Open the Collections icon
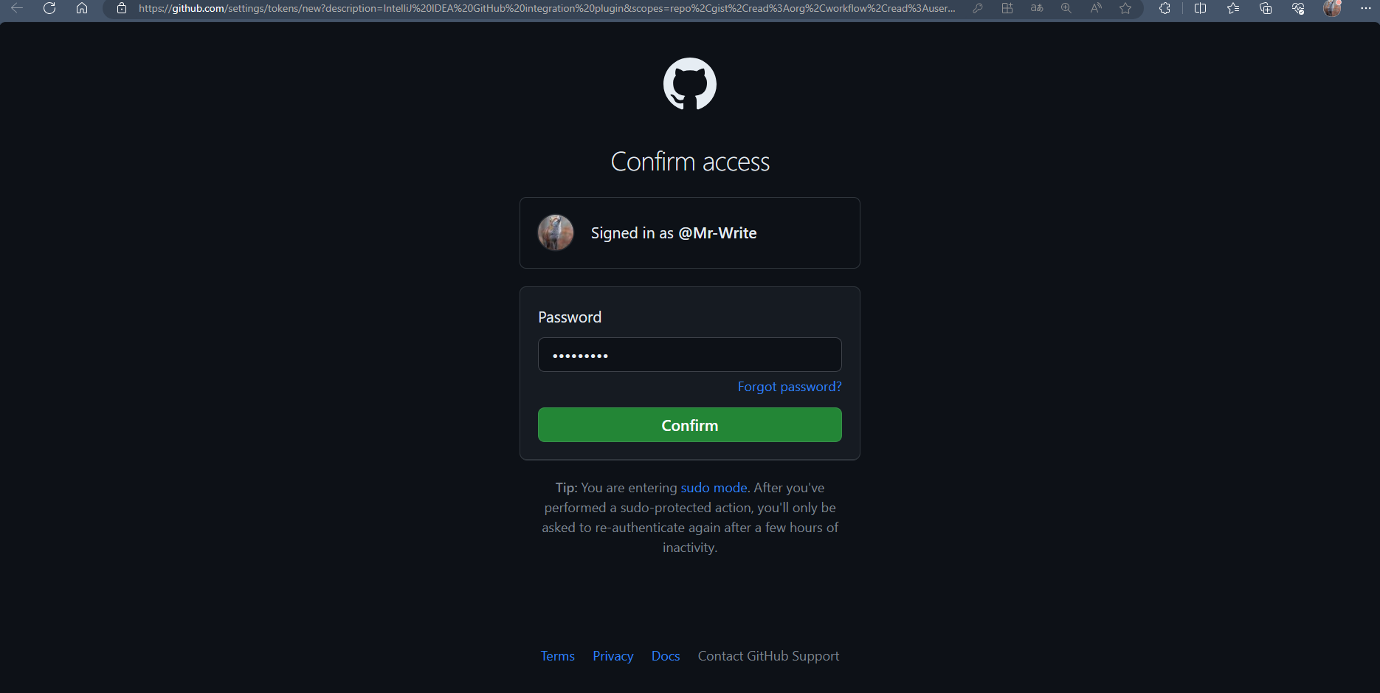This screenshot has width=1380, height=693. [x=1266, y=8]
